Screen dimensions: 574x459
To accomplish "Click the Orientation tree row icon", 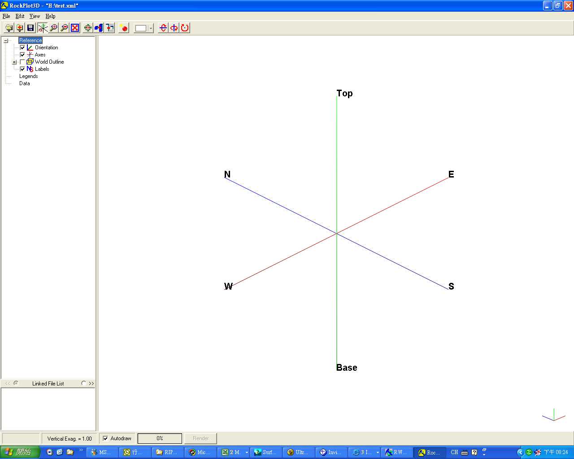I will pos(30,48).
